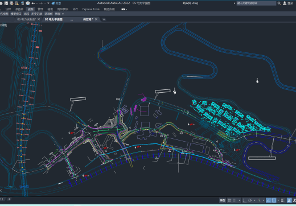Expand the 界面 panel dropdown arrow

(x=63, y=14)
